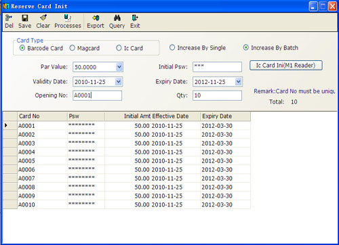Click the effective date in row A0004
This screenshot has height=245, width=339.
176,152
